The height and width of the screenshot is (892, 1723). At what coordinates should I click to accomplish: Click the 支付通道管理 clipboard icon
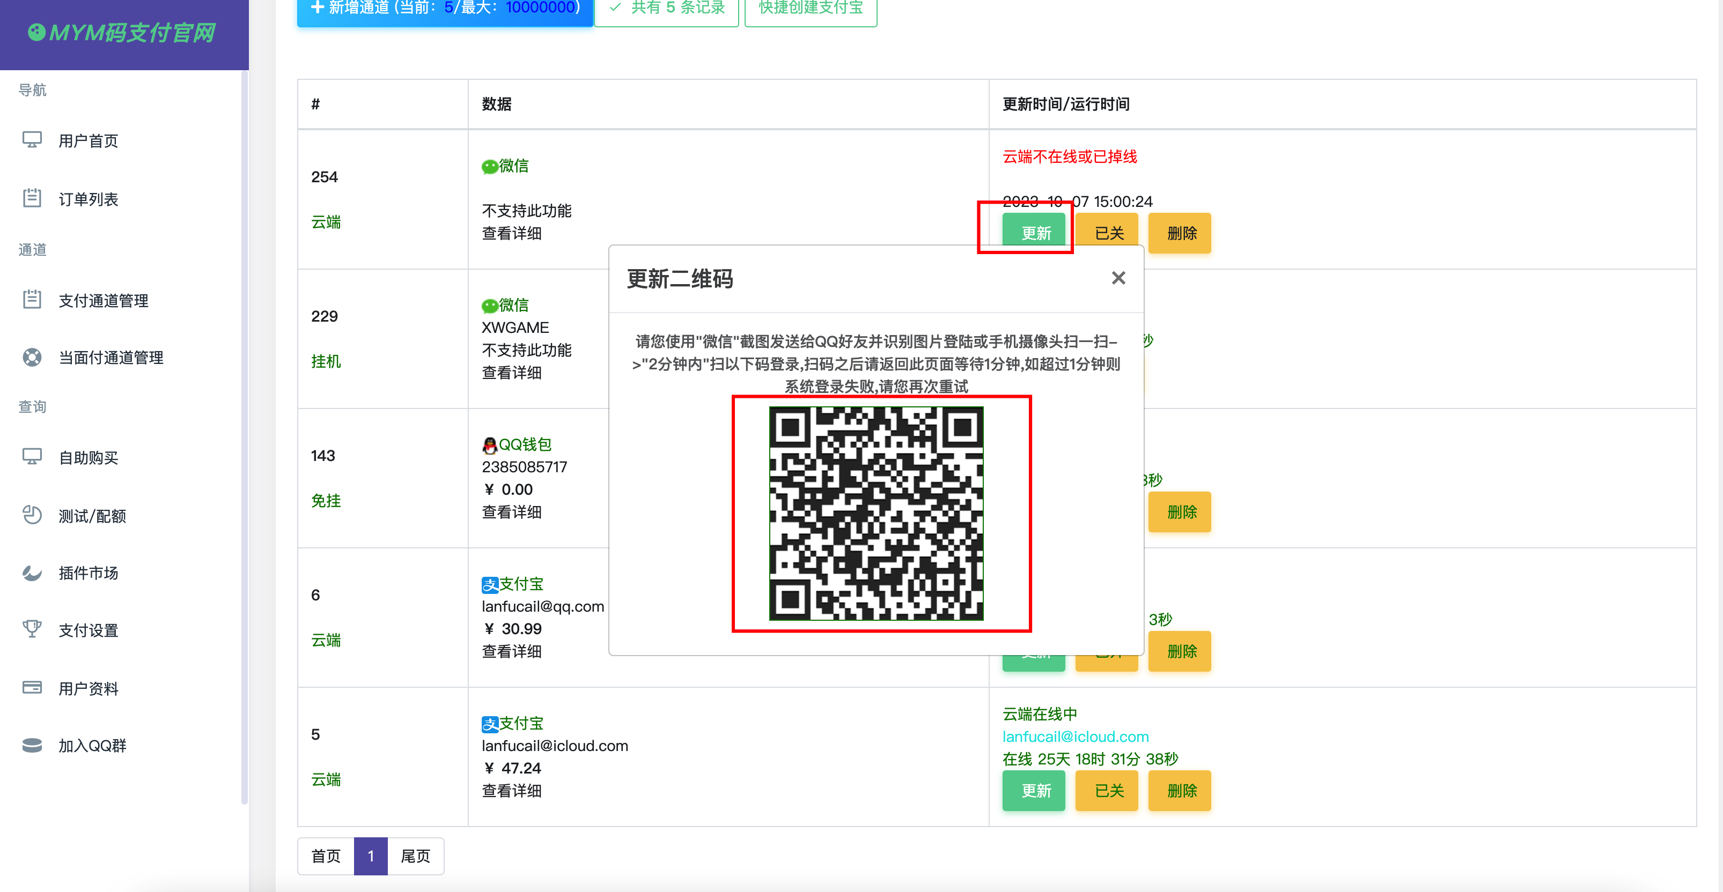[x=32, y=299]
